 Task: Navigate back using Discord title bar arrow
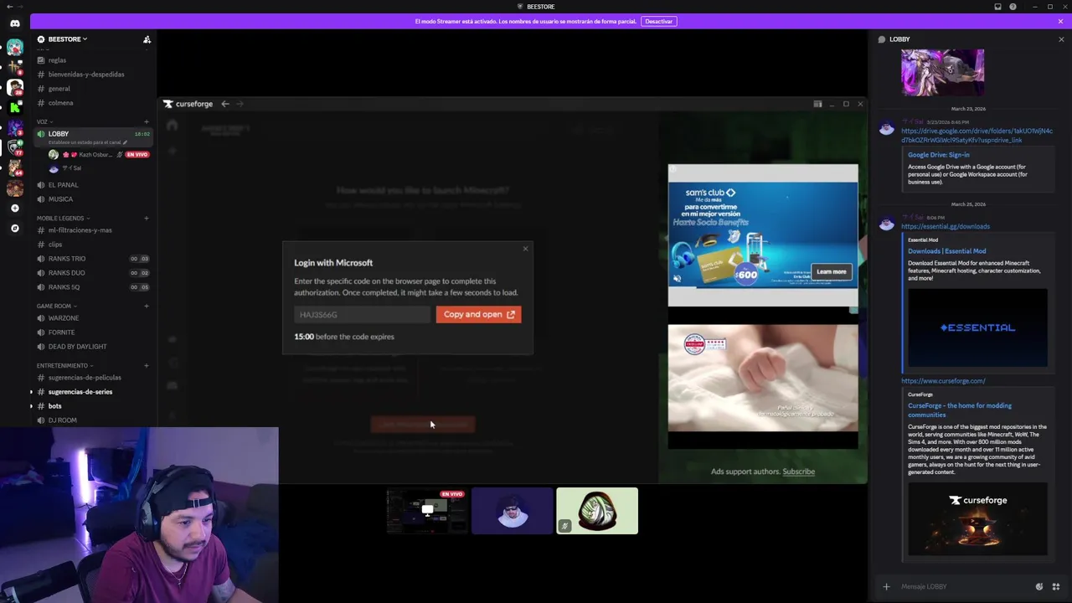click(x=9, y=7)
